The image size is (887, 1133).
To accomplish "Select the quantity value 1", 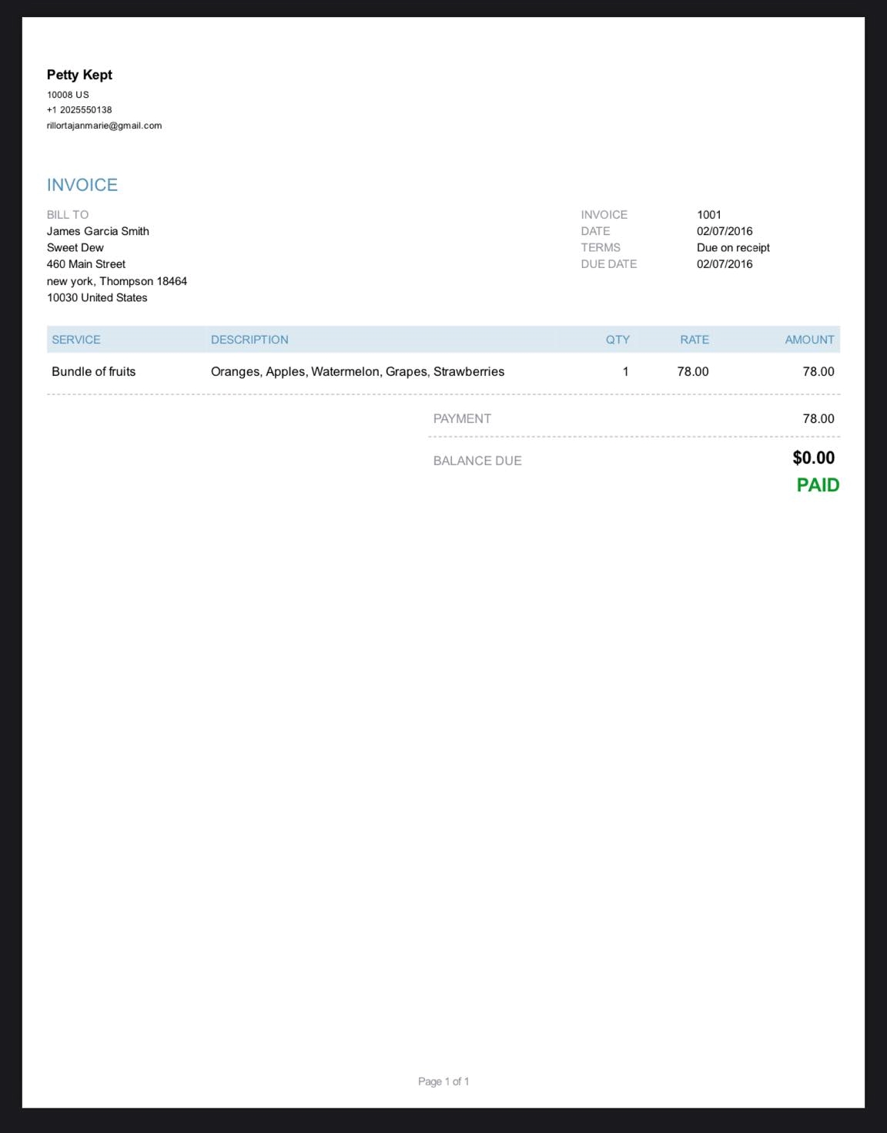I will (x=625, y=371).
